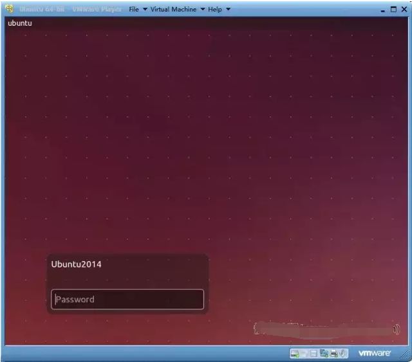The width and height of the screenshot is (412, 362).
Task: Open the Virtual Machine menu
Action: pyautogui.click(x=173, y=10)
